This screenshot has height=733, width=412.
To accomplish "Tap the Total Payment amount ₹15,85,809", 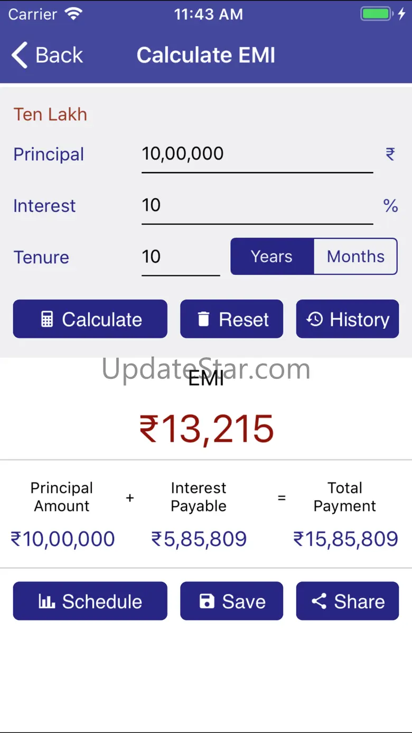I will (345, 539).
